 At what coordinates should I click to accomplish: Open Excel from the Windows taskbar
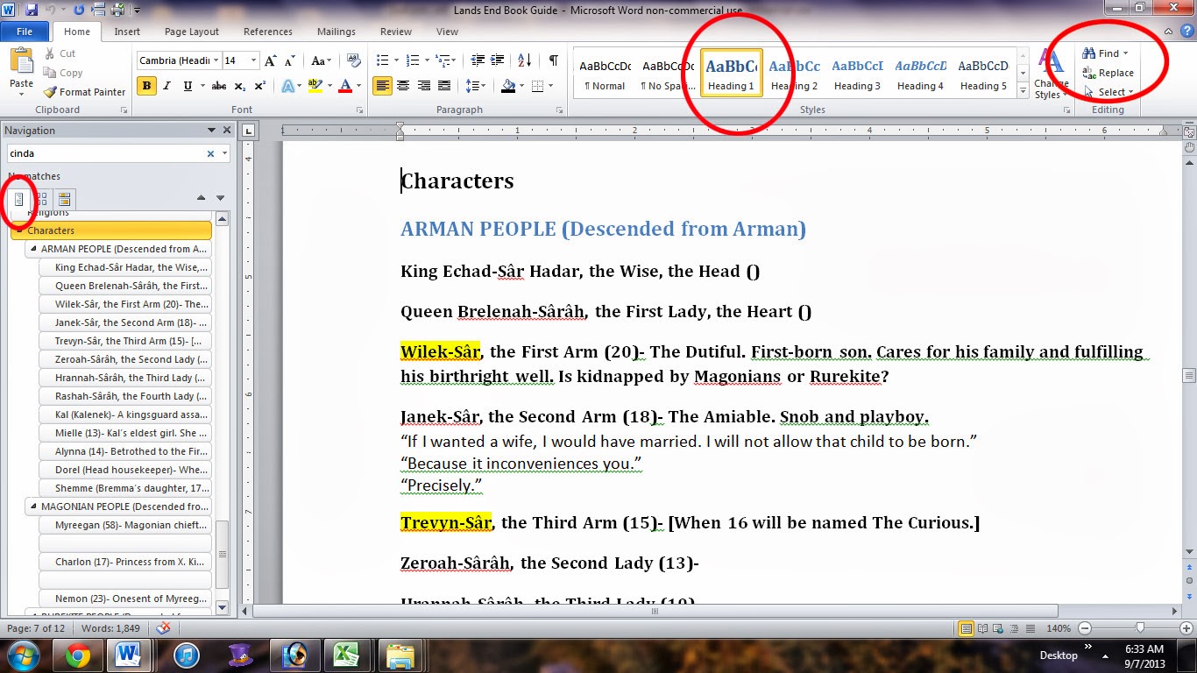point(346,655)
